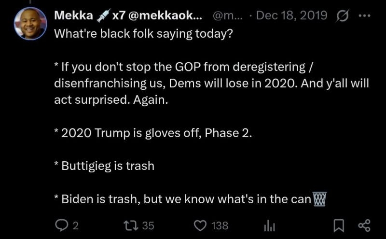Image resolution: width=386 pixels, height=239 pixels.
Task: Open the Dec 18, 2019 timestamp link
Action: (x=291, y=15)
